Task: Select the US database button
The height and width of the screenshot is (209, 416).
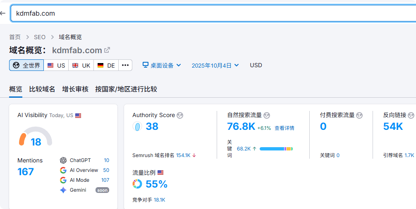Action: 56,66
